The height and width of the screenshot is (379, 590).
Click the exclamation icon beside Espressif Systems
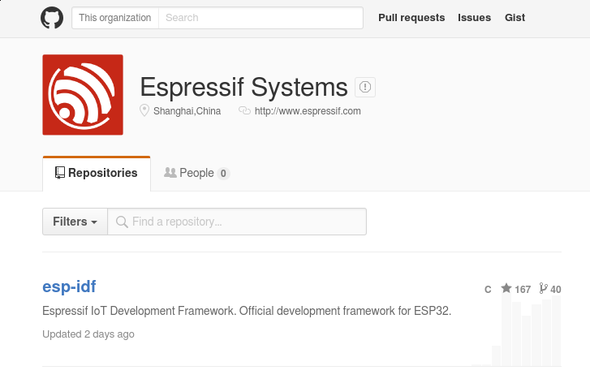(365, 87)
